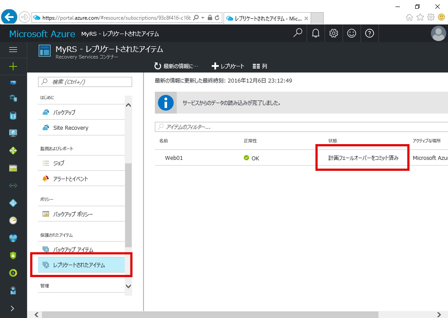Open the address bar dropdown arrow

coord(203,17)
